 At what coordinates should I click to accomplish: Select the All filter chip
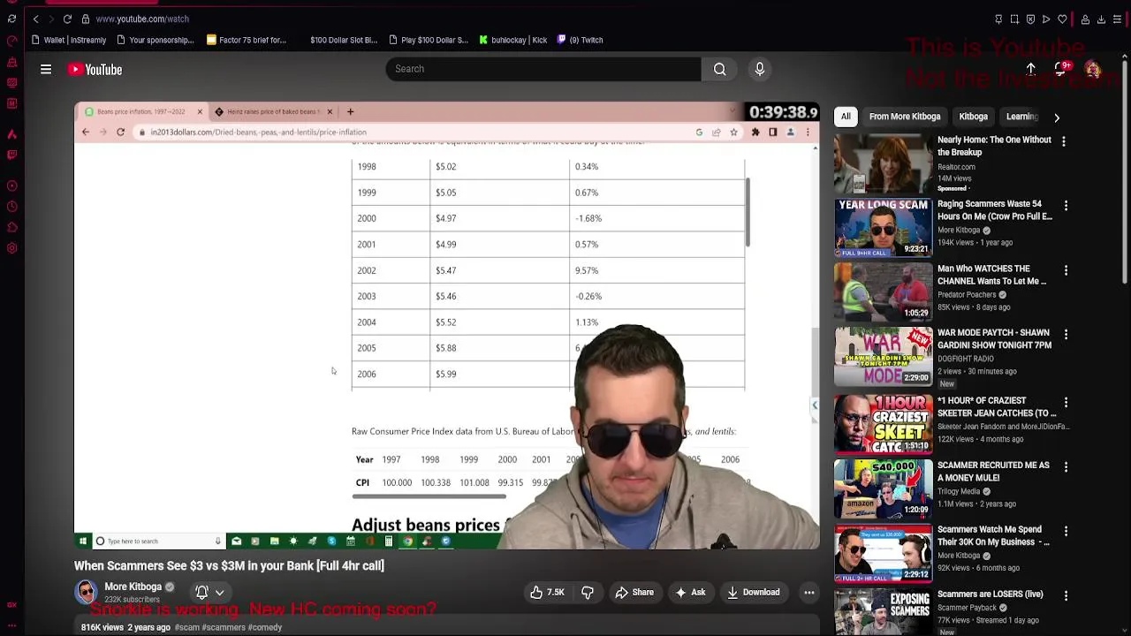[846, 117]
